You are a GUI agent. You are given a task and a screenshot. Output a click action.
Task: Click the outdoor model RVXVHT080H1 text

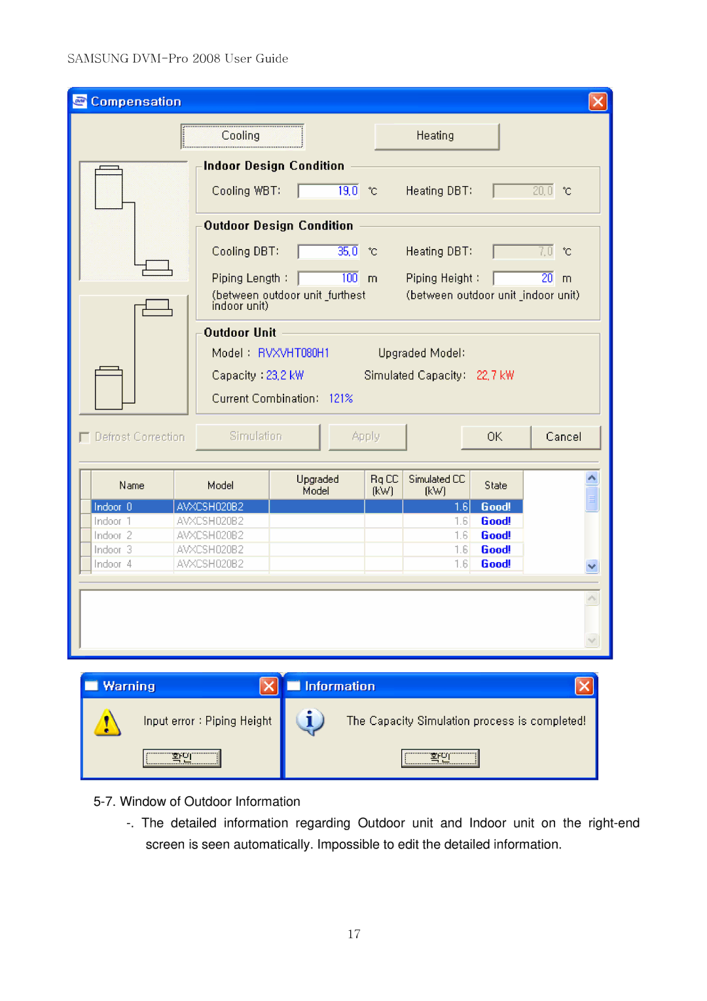[293, 353]
